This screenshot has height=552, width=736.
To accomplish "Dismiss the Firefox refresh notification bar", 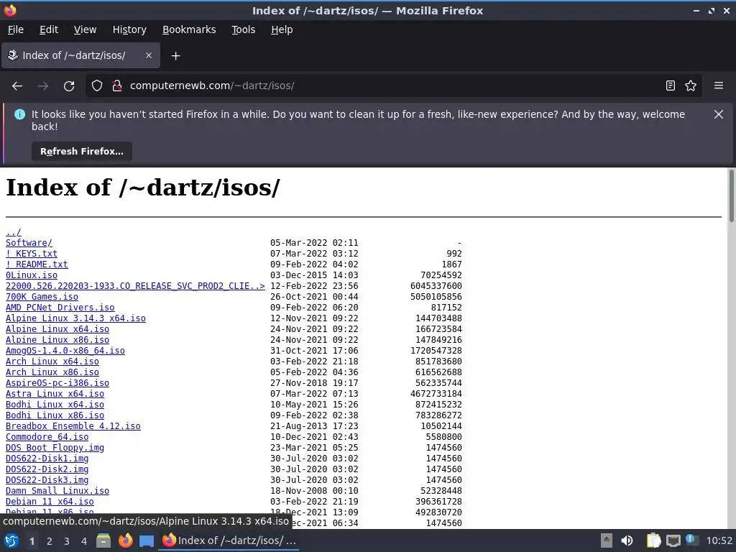I will 718,114.
